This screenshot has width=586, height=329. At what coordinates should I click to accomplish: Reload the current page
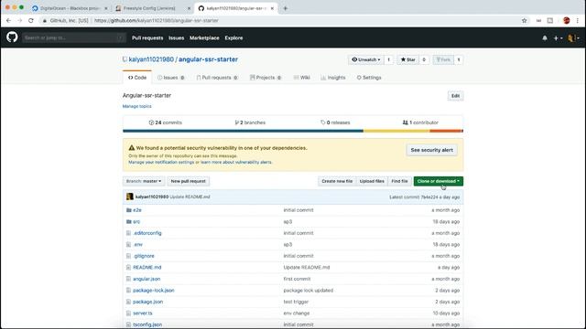pos(31,20)
